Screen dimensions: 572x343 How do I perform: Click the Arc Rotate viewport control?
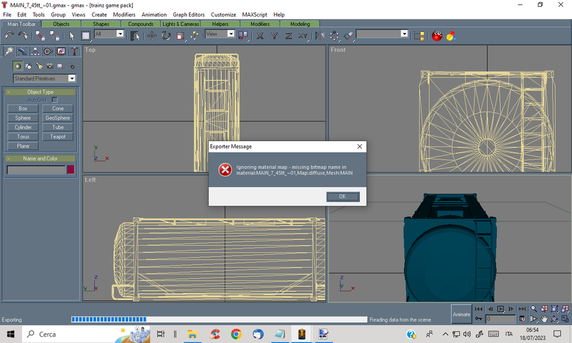pos(554,319)
